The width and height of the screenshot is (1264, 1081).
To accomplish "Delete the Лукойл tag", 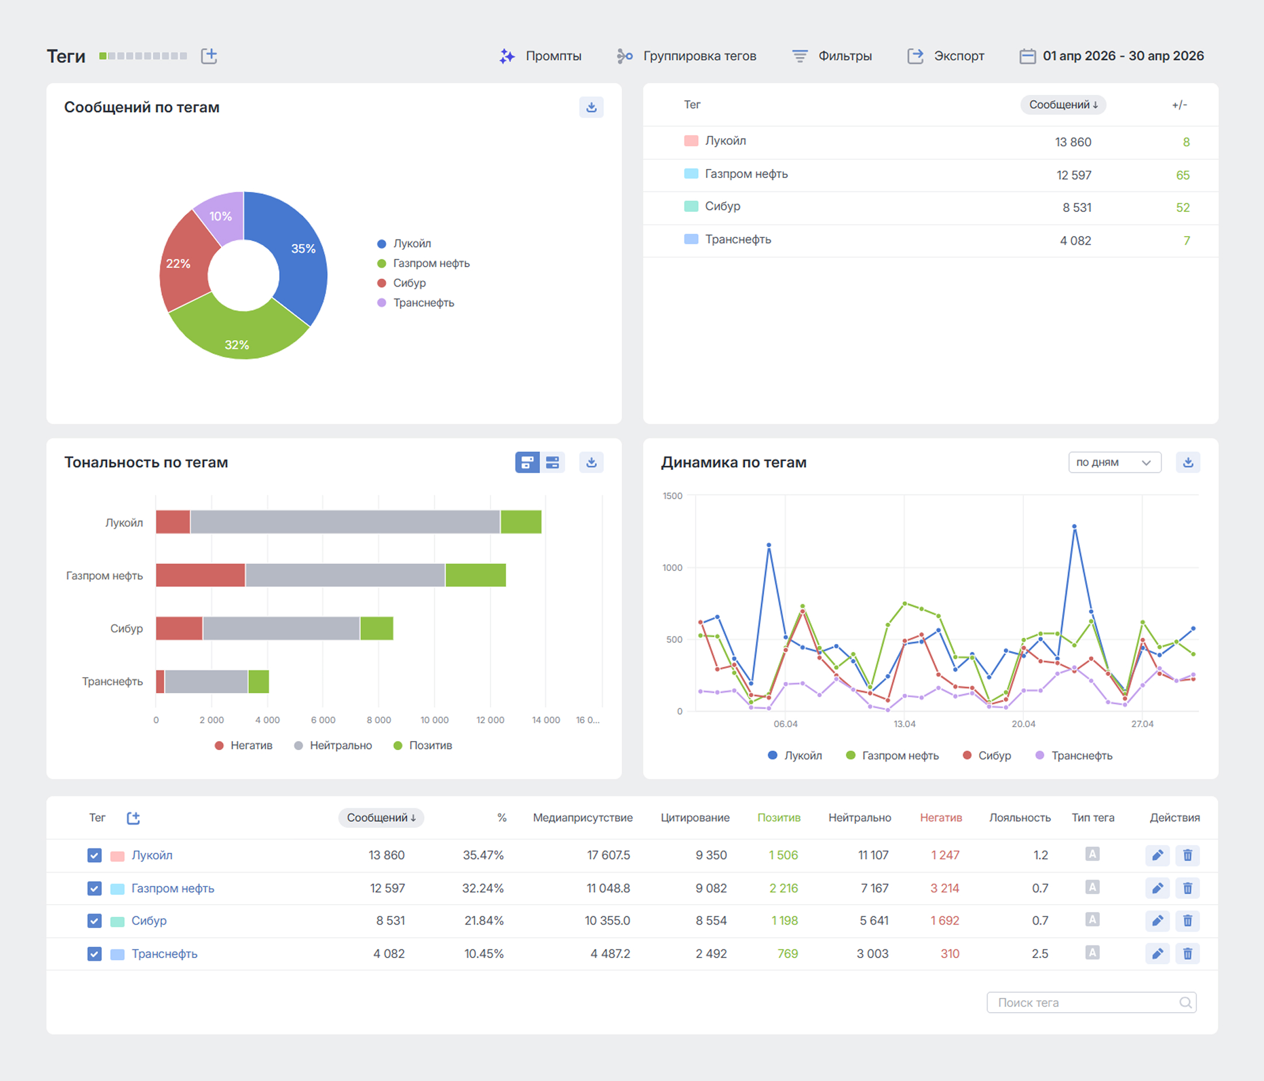I will pos(1188,855).
